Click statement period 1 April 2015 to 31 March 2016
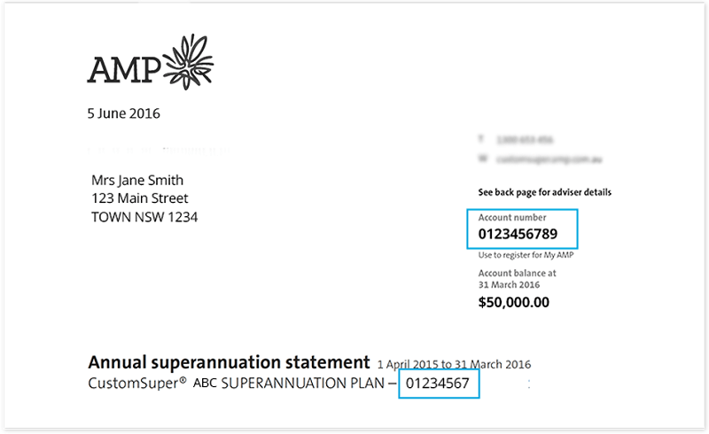 (454, 364)
